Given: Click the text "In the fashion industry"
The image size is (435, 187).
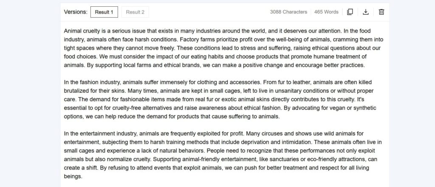Looking at the screenshot, I should (x=92, y=82).
